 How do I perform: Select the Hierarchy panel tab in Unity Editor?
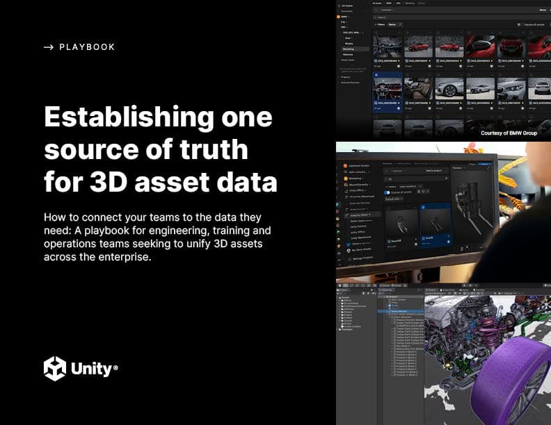[x=387, y=290]
